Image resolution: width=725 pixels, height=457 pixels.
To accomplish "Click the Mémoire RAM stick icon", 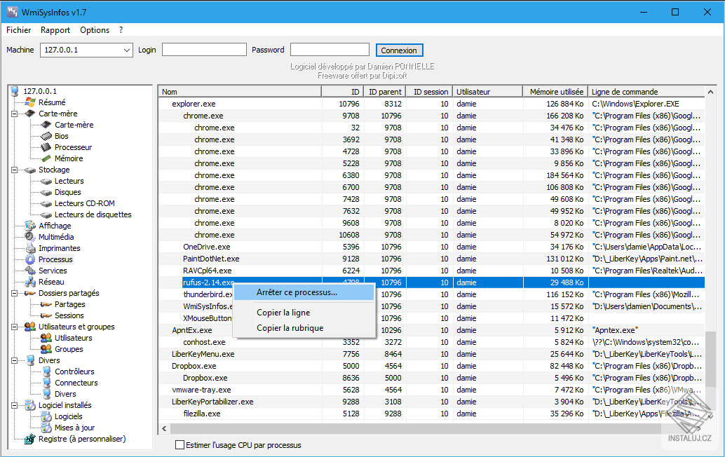I will click(46, 158).
